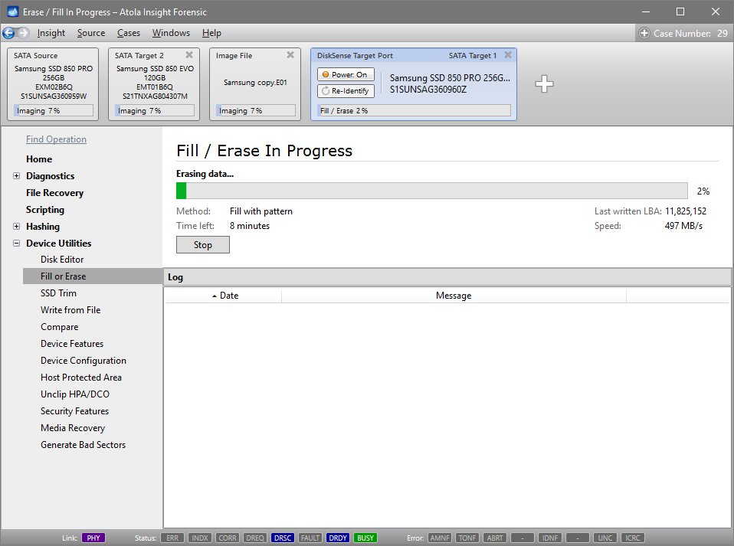
Task: Collapse the Device Utilities section
Action: [17, 243]
